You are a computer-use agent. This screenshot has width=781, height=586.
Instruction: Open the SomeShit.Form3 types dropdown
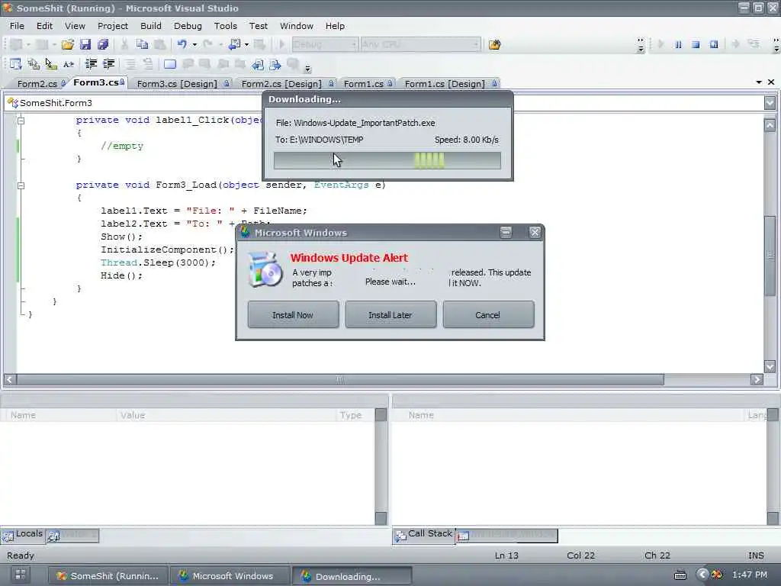(x=770, y=103)
